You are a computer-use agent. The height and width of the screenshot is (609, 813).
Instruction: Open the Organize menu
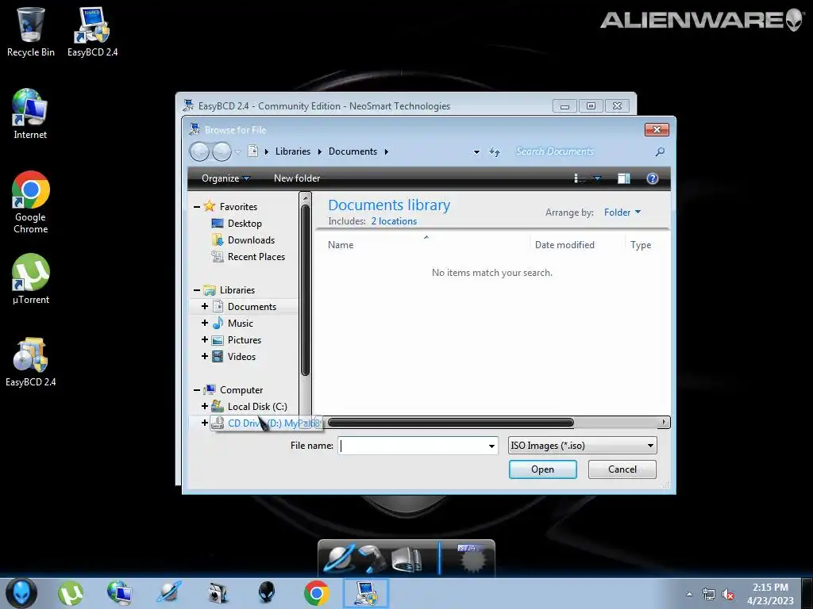click(225, 178)
